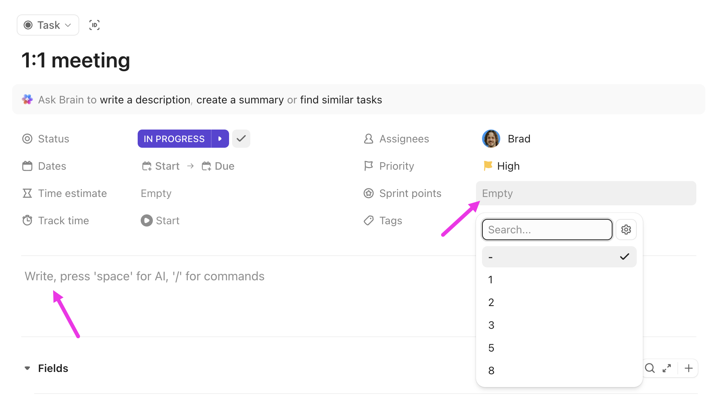Open the Time estimate hourglass icon
The height and width of the screenshot is (400, 713).
[27, 193]
